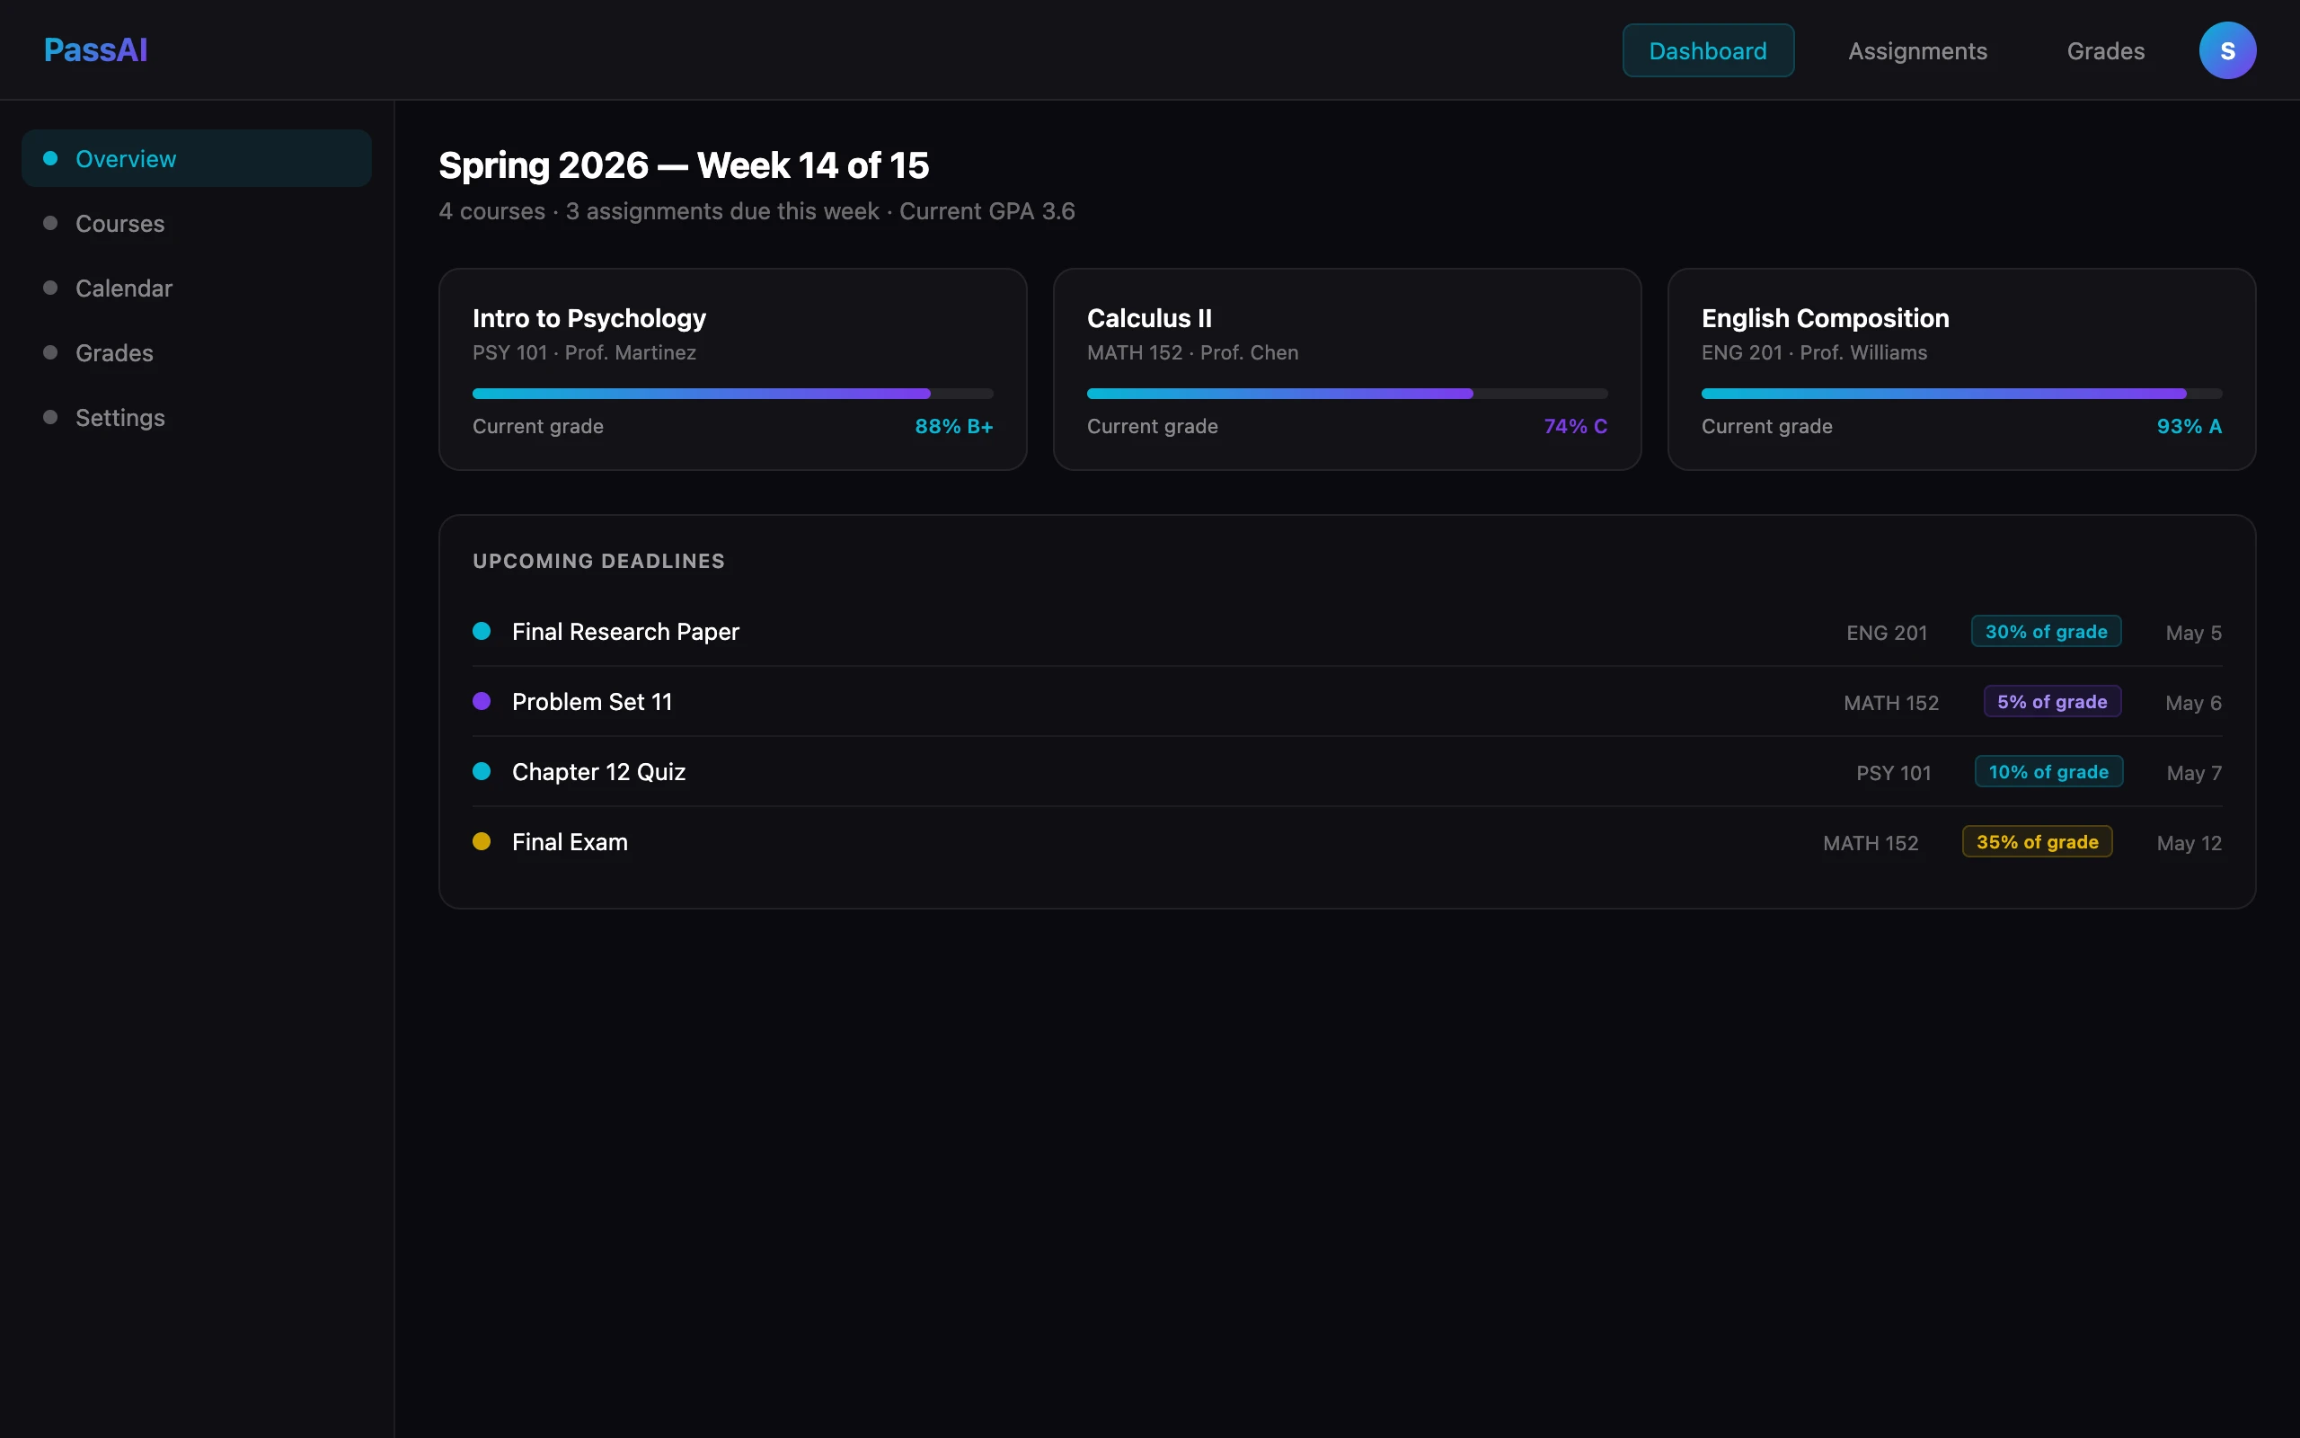Click the MATH 152 · Prof. Chen subtitle

point(1193,353)
